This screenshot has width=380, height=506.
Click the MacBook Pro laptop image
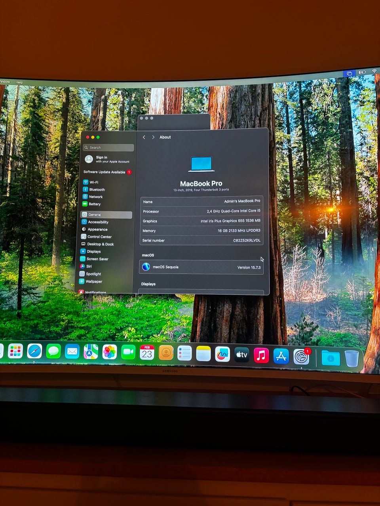[201, 164]
